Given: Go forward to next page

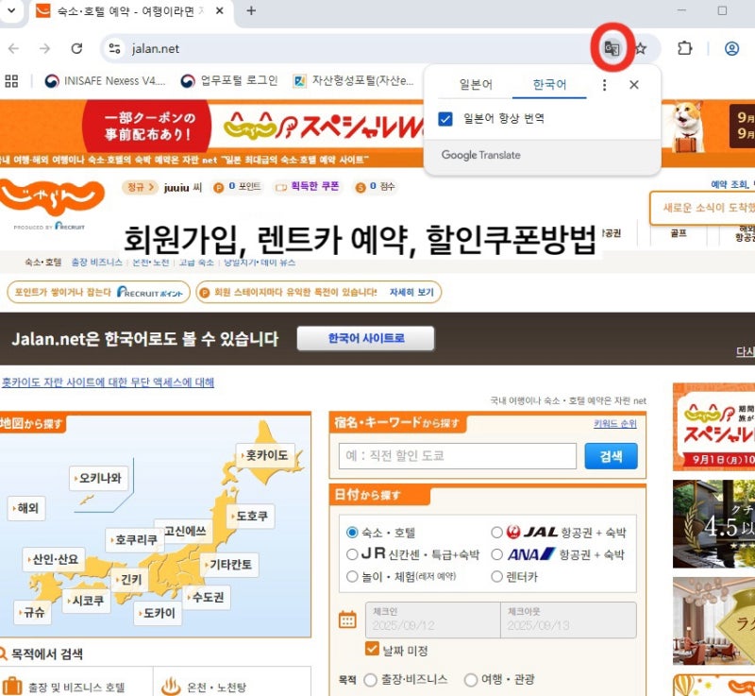Looking at the screenshot, I should [44, 48].
